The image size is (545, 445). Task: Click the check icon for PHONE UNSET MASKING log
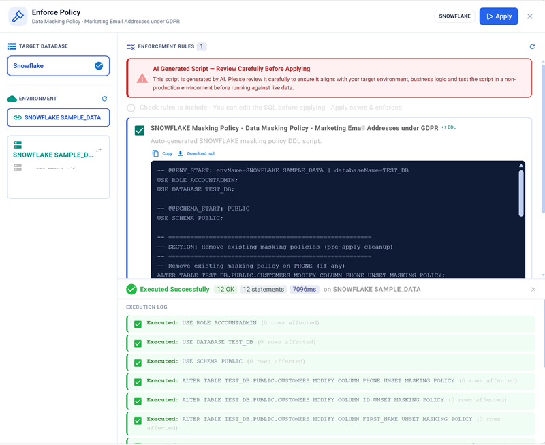pyautogui.click(x=138, y=382)
